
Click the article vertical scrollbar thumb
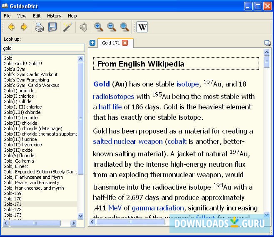click(267, 62)
